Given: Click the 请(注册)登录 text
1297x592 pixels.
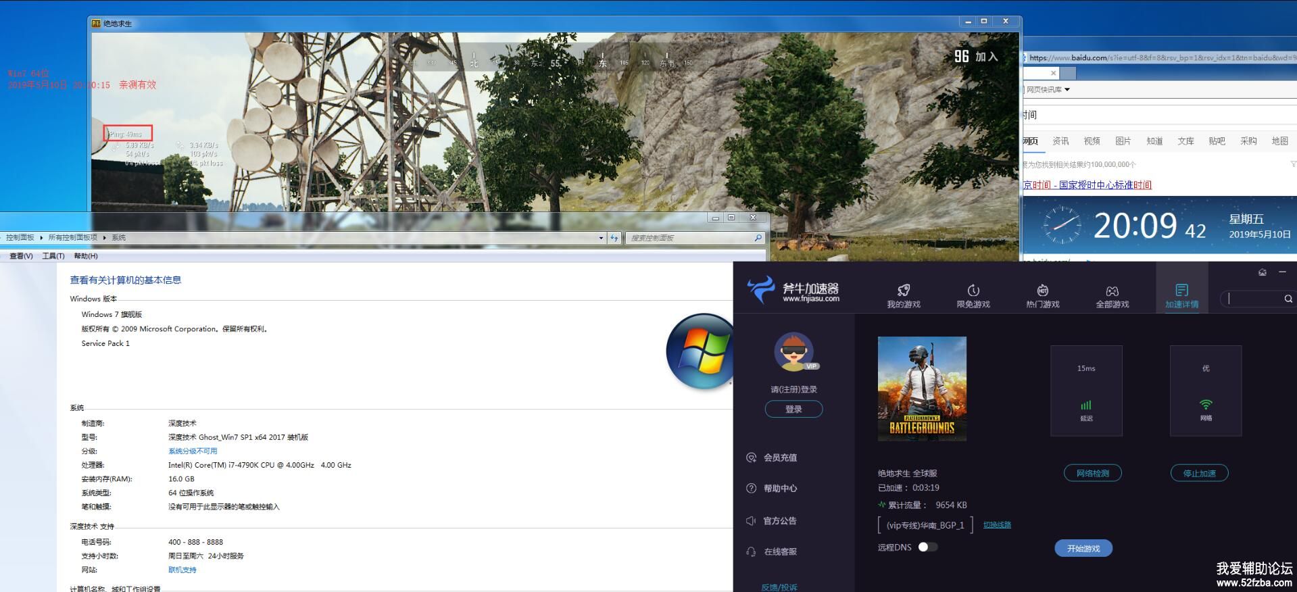Looking at the screenshot, I should click(793, 389).
